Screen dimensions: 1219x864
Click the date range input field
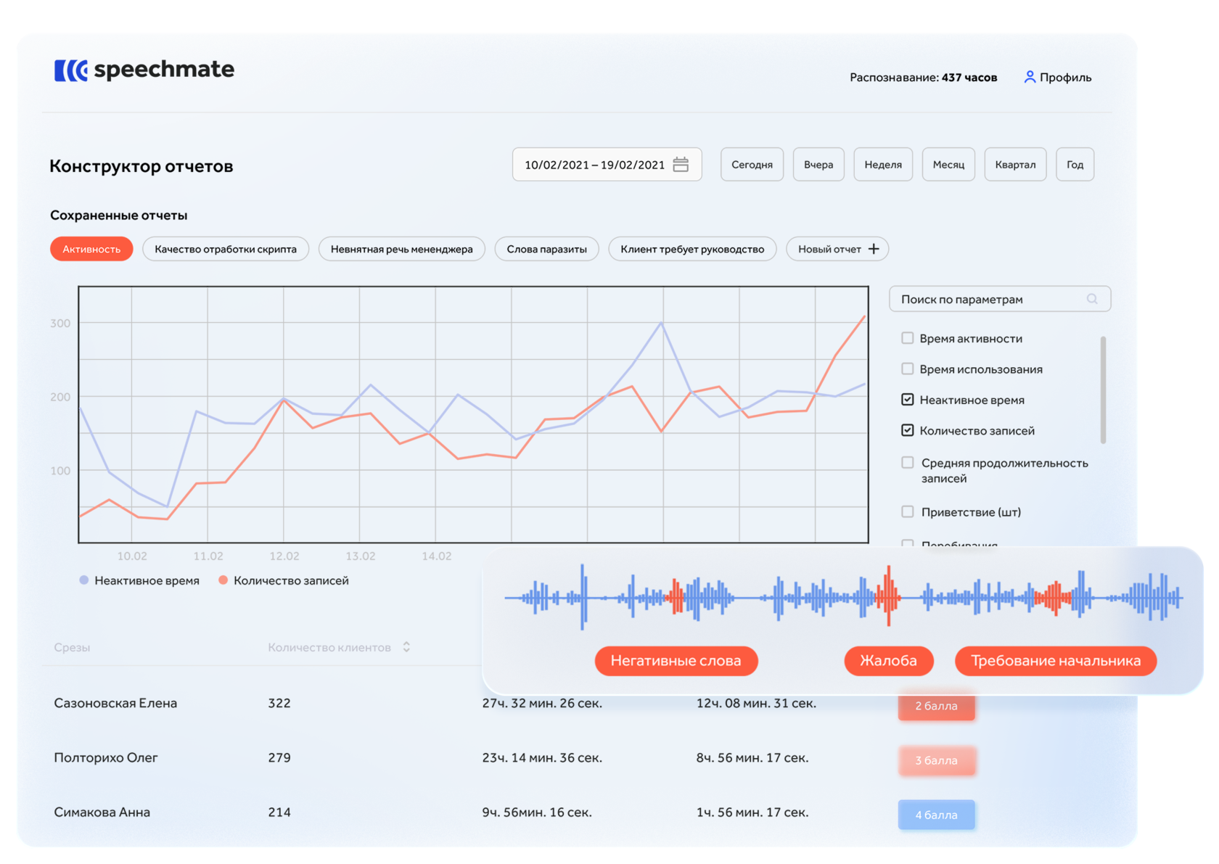pyautogui.click(x=595, y=164)
